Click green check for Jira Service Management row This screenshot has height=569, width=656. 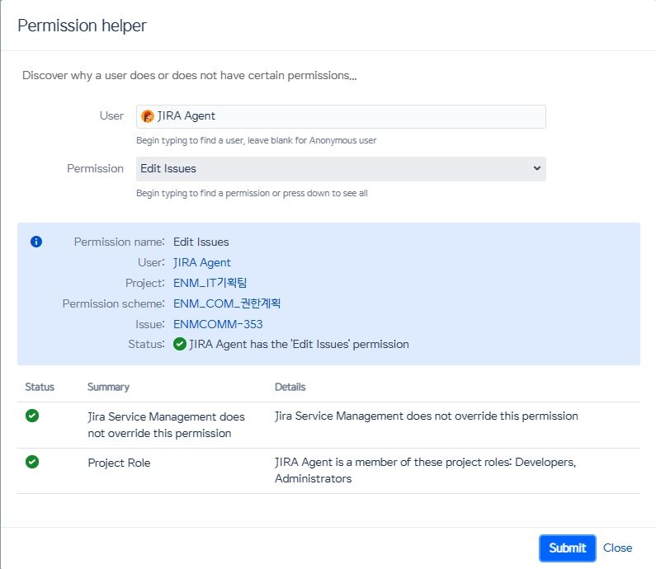click(32, 416)
